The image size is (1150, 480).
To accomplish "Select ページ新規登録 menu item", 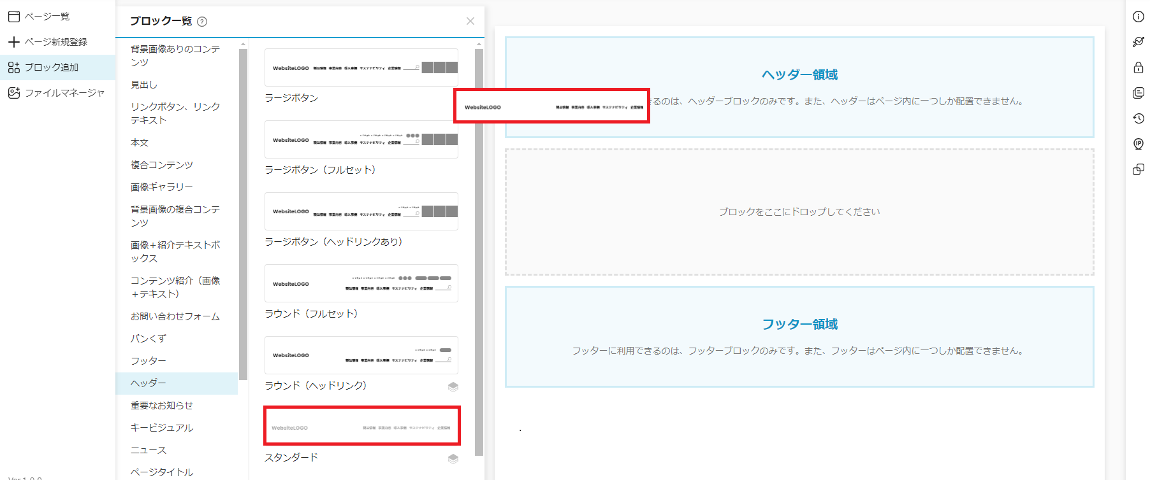I will coord(57,42).
